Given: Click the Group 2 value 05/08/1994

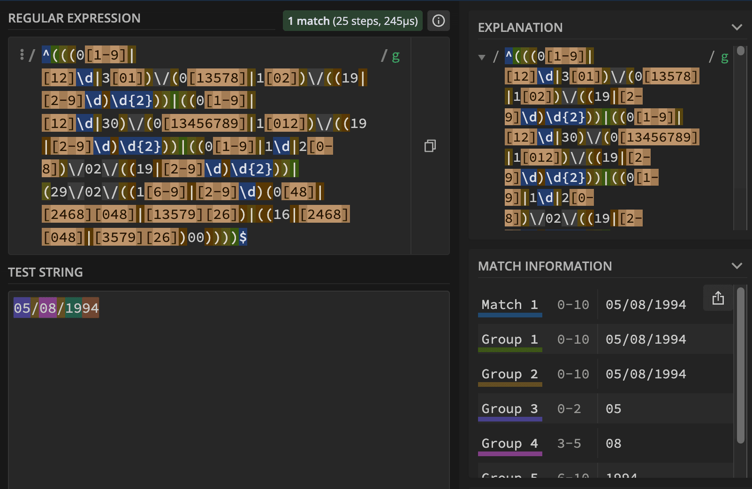Looking at the screenshot, I should (x=646, y=374).
